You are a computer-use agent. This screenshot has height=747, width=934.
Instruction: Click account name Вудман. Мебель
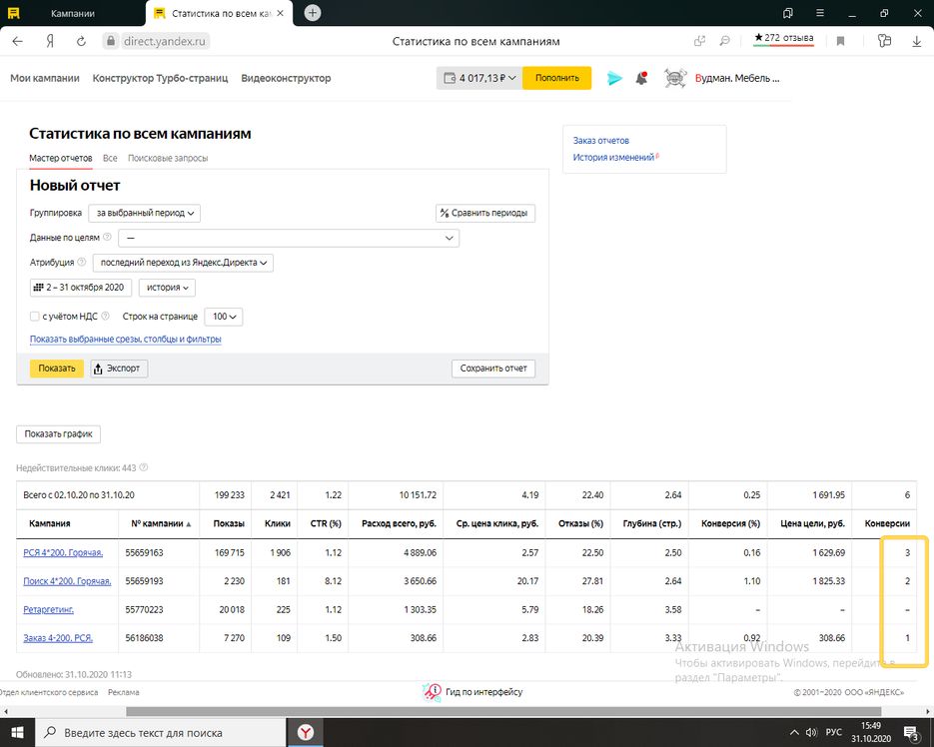(x=737, y=78)
